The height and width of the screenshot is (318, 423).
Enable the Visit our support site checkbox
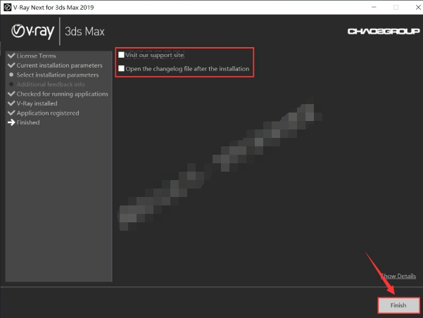click(122, 55)
